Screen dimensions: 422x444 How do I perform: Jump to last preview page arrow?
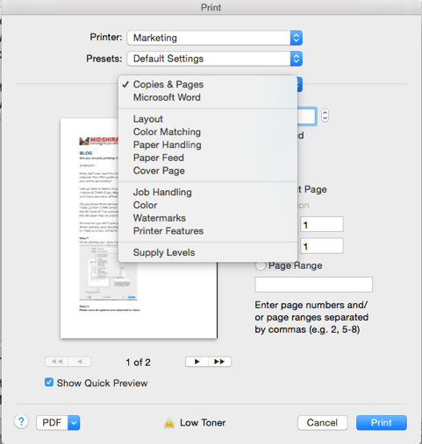pos(219,362)
